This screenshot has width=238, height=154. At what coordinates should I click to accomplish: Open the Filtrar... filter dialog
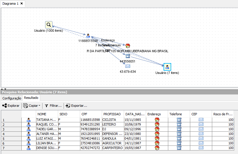[53, 106]
